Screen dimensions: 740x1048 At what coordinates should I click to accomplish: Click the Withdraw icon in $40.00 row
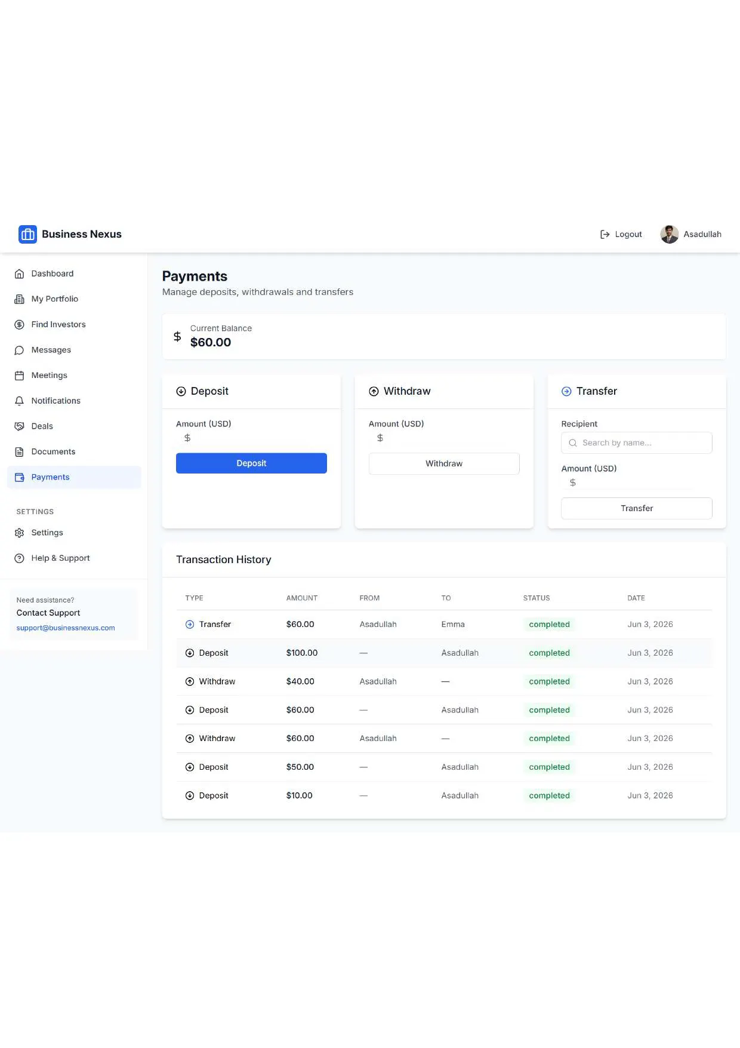[190, 681]
